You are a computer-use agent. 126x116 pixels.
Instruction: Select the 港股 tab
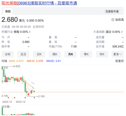tap(8, 11)
